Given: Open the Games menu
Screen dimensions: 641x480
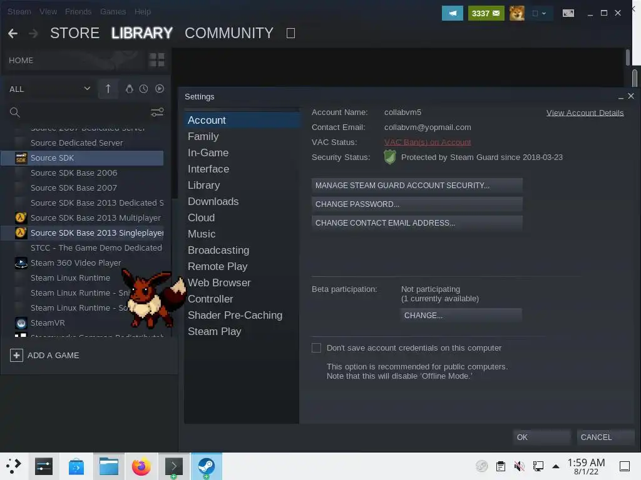Looking at the screenshot, I should [x=113, y=12].
